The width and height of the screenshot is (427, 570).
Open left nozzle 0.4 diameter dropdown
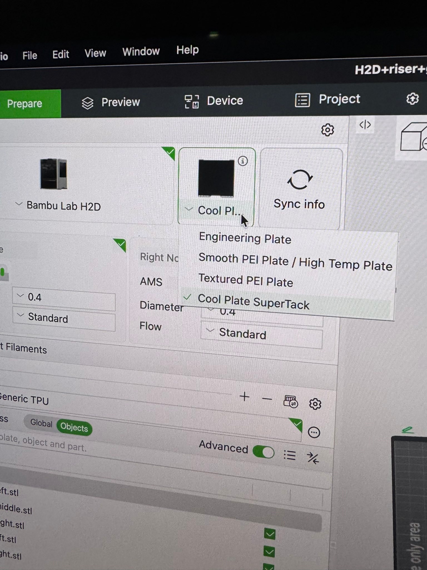pos(64,299)
